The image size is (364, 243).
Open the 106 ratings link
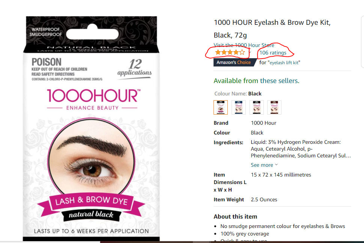[x=273, y=53]
